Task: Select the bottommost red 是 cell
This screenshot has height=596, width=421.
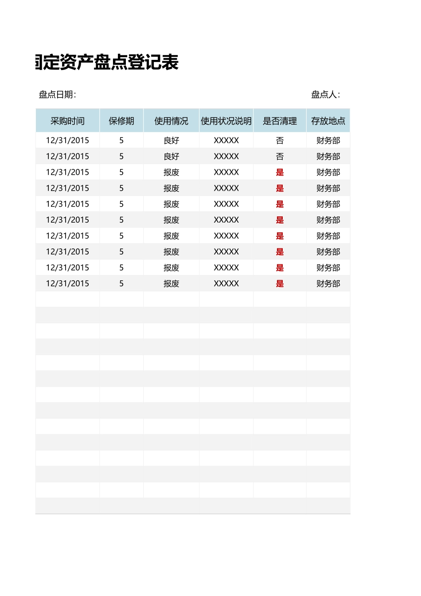Action: (280, 284)
